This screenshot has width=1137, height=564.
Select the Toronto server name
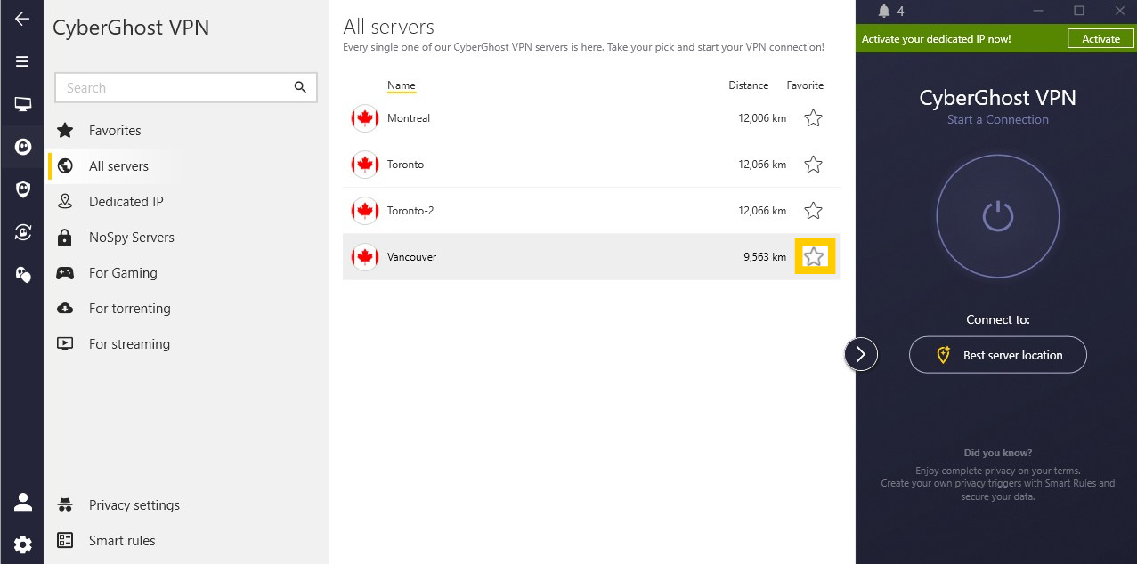click(405, 165)
